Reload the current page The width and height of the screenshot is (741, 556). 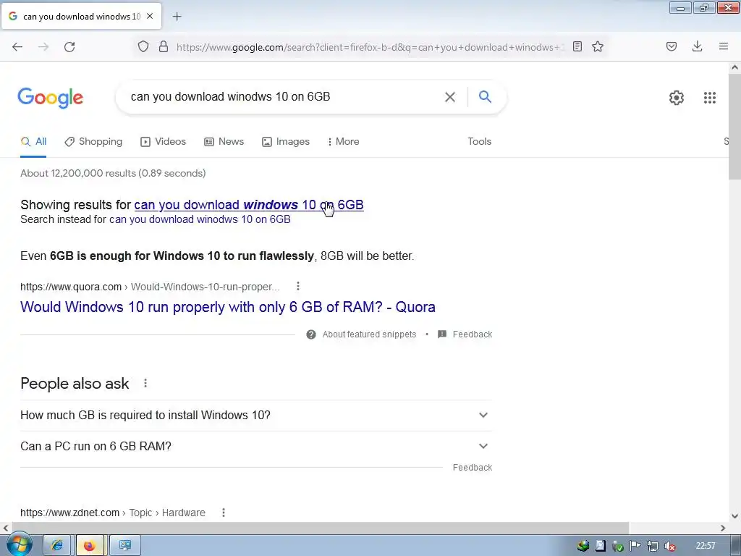tap(69, 47)
